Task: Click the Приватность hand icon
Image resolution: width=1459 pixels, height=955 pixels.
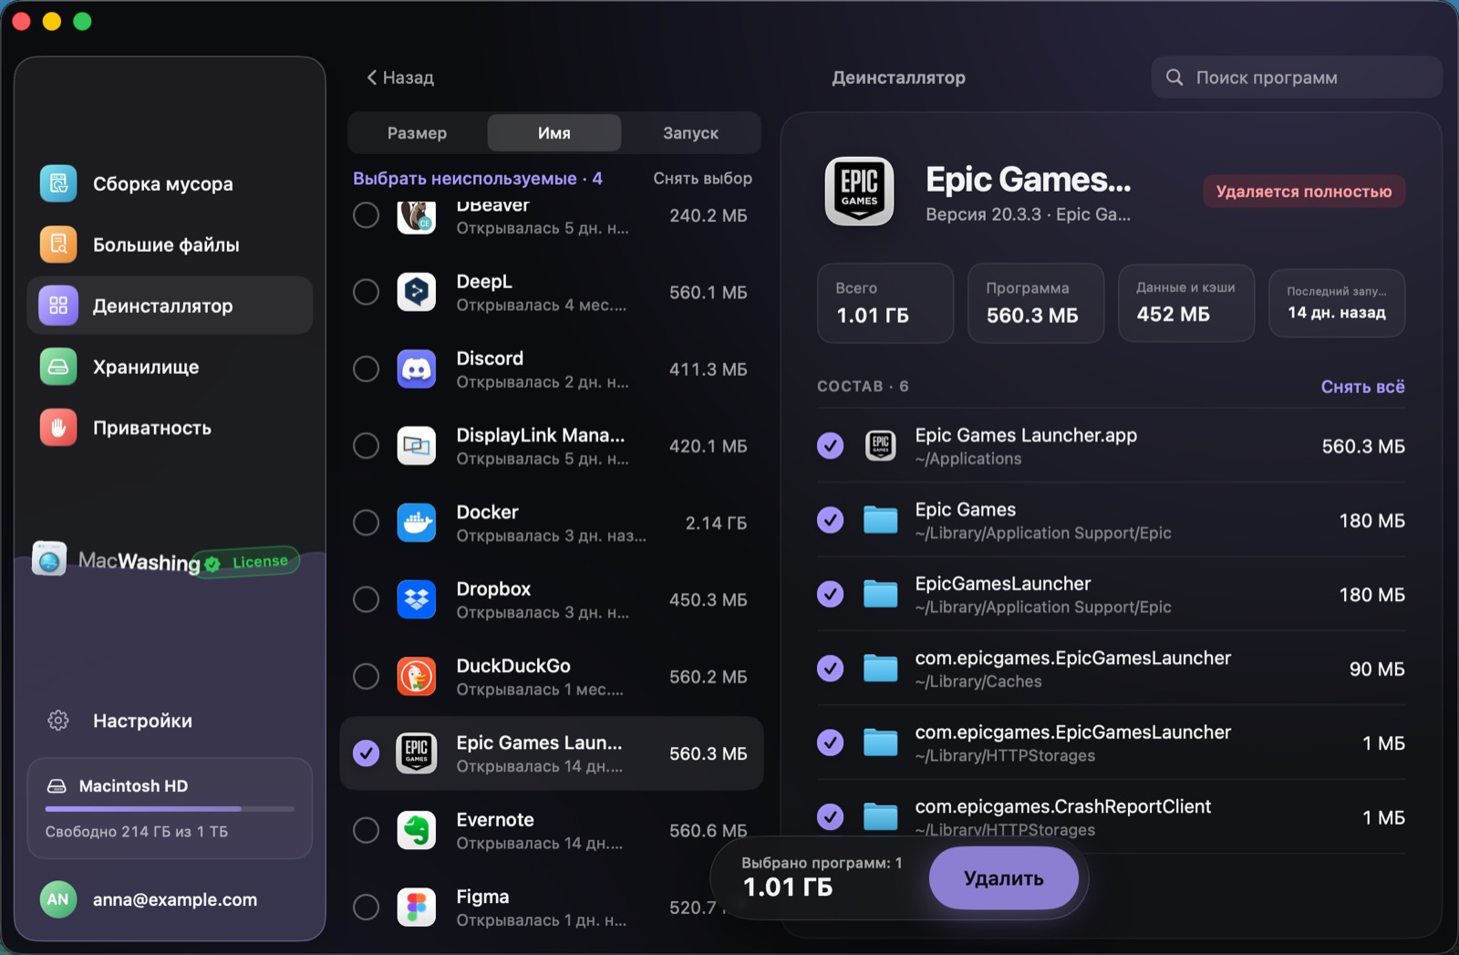Action: pyautogui.click(x=58, y=428)
